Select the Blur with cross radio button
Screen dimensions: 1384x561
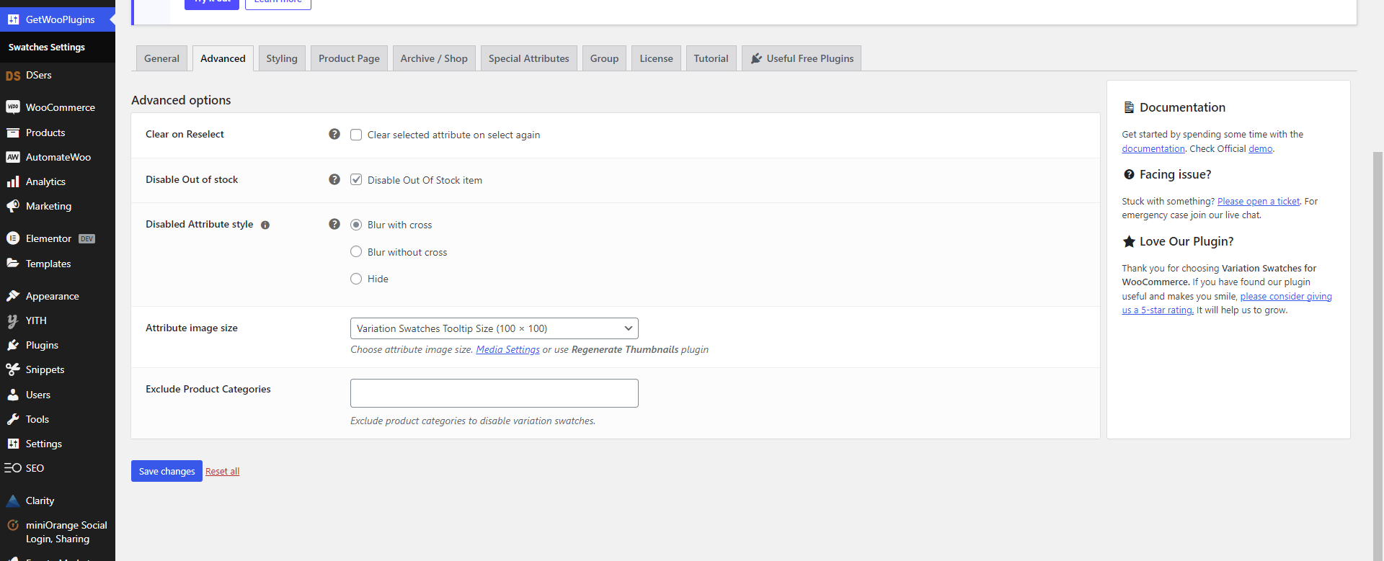coord(356,225)
